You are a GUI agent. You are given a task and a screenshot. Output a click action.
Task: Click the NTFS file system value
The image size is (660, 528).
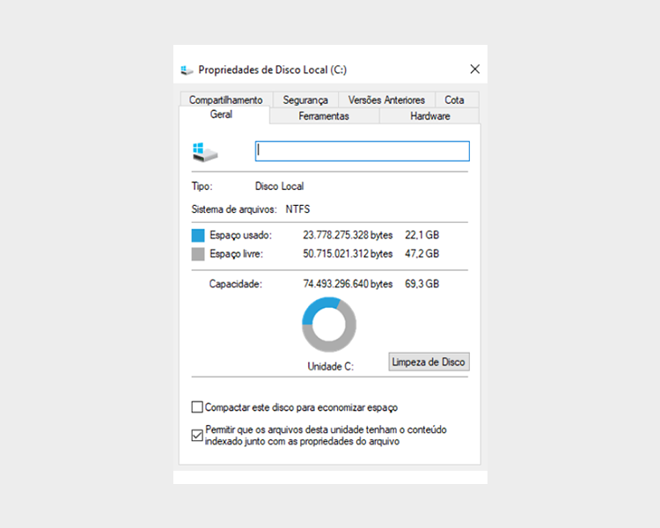(297, 209)
